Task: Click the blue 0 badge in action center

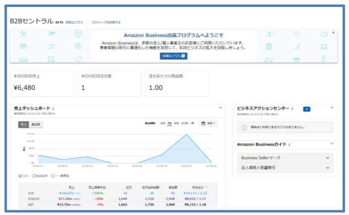Action: pos(307,109)
